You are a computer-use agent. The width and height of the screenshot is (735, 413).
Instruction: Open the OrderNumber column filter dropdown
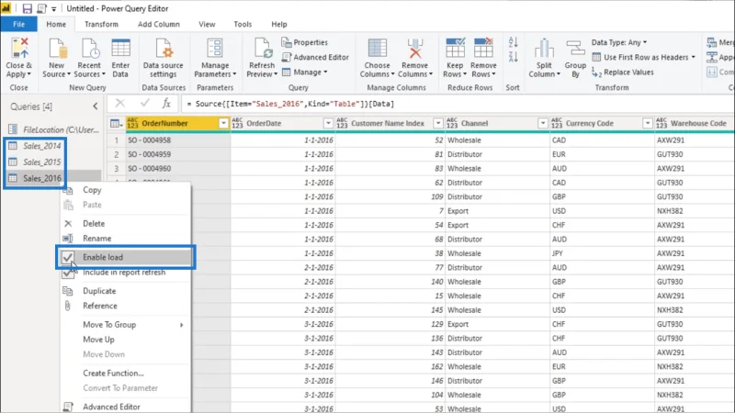pyautogui.click(x=223, y=123)
